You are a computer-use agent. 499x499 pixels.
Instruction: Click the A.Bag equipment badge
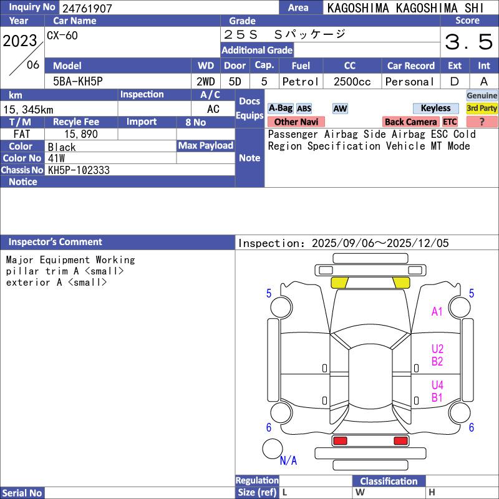(280, 109)
